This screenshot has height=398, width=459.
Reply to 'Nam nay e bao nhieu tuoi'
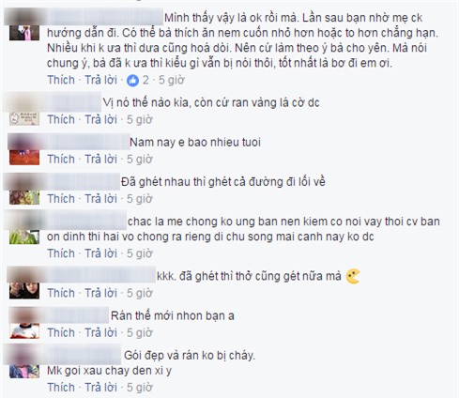pos(101,160)
